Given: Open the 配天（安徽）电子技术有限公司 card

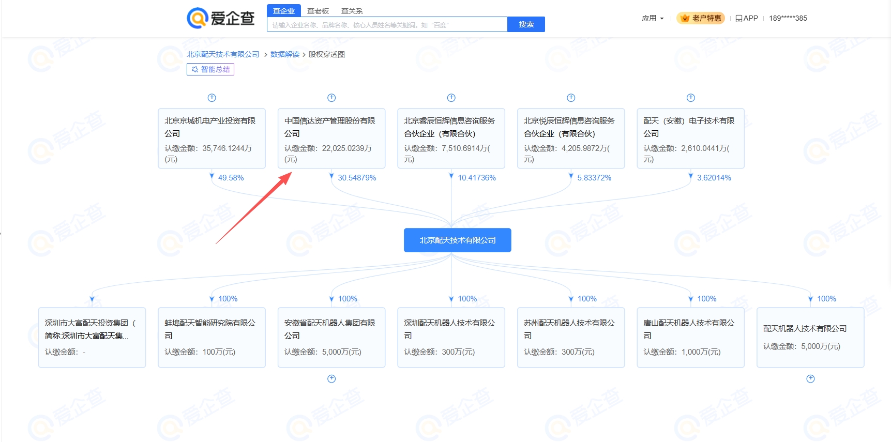Looking at the screenshot, I should [690, 139].
